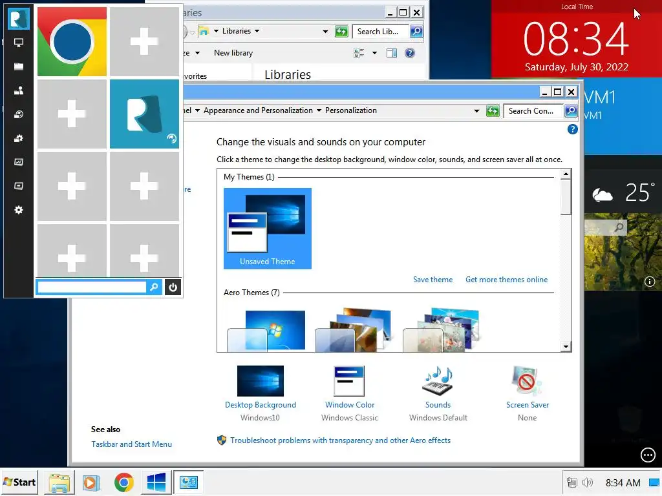Image resolution: width=662 pixels, height=496 pixels.
Task: Click search magnifier in Personalization window
Action: [x=571, y=111]
